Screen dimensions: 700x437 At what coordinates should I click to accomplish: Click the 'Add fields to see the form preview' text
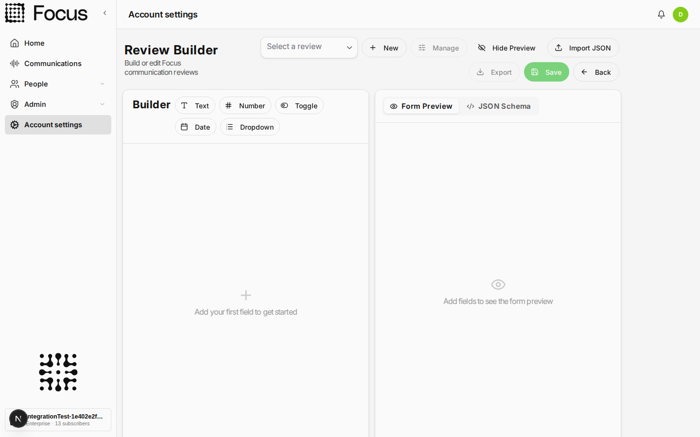tap(498, 301)
